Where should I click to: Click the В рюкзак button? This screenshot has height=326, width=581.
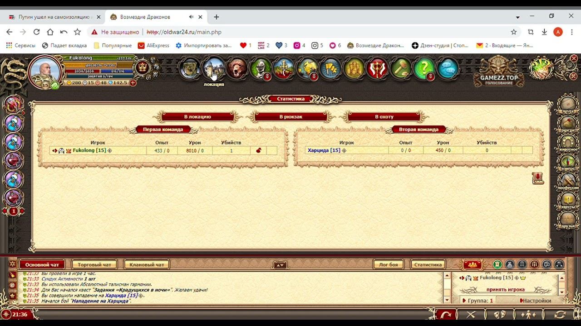tap(291, 117)
